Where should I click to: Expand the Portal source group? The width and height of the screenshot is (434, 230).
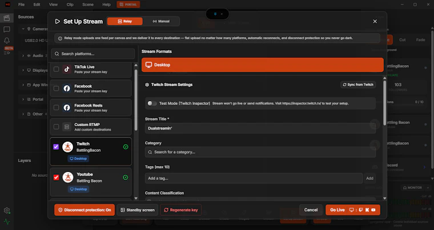click(x=23, y=99)
